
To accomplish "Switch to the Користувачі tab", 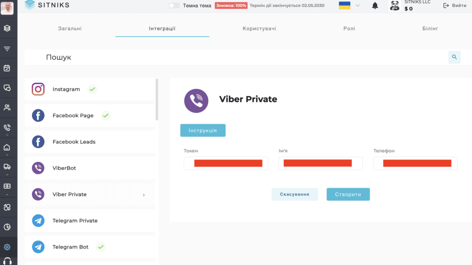I will (259, 29).
